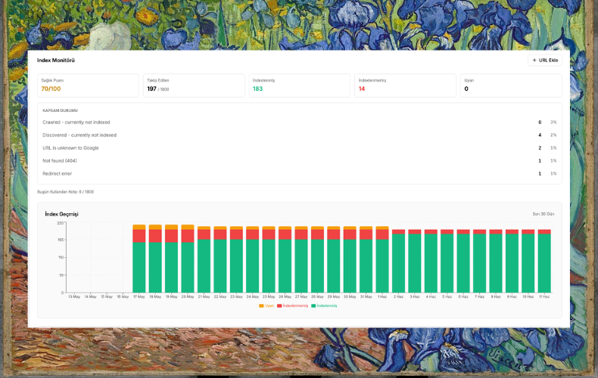Select the 'URL is unknown to Google' row
598x378 pixels.
point(300,148)
